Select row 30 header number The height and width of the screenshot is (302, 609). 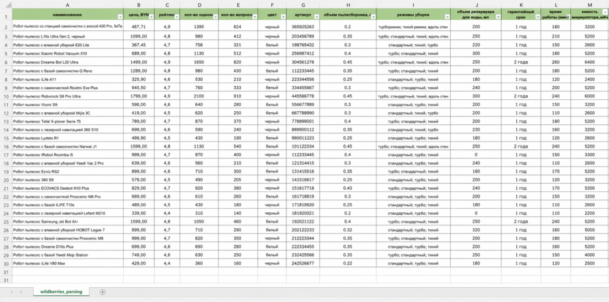coord(6,263)
